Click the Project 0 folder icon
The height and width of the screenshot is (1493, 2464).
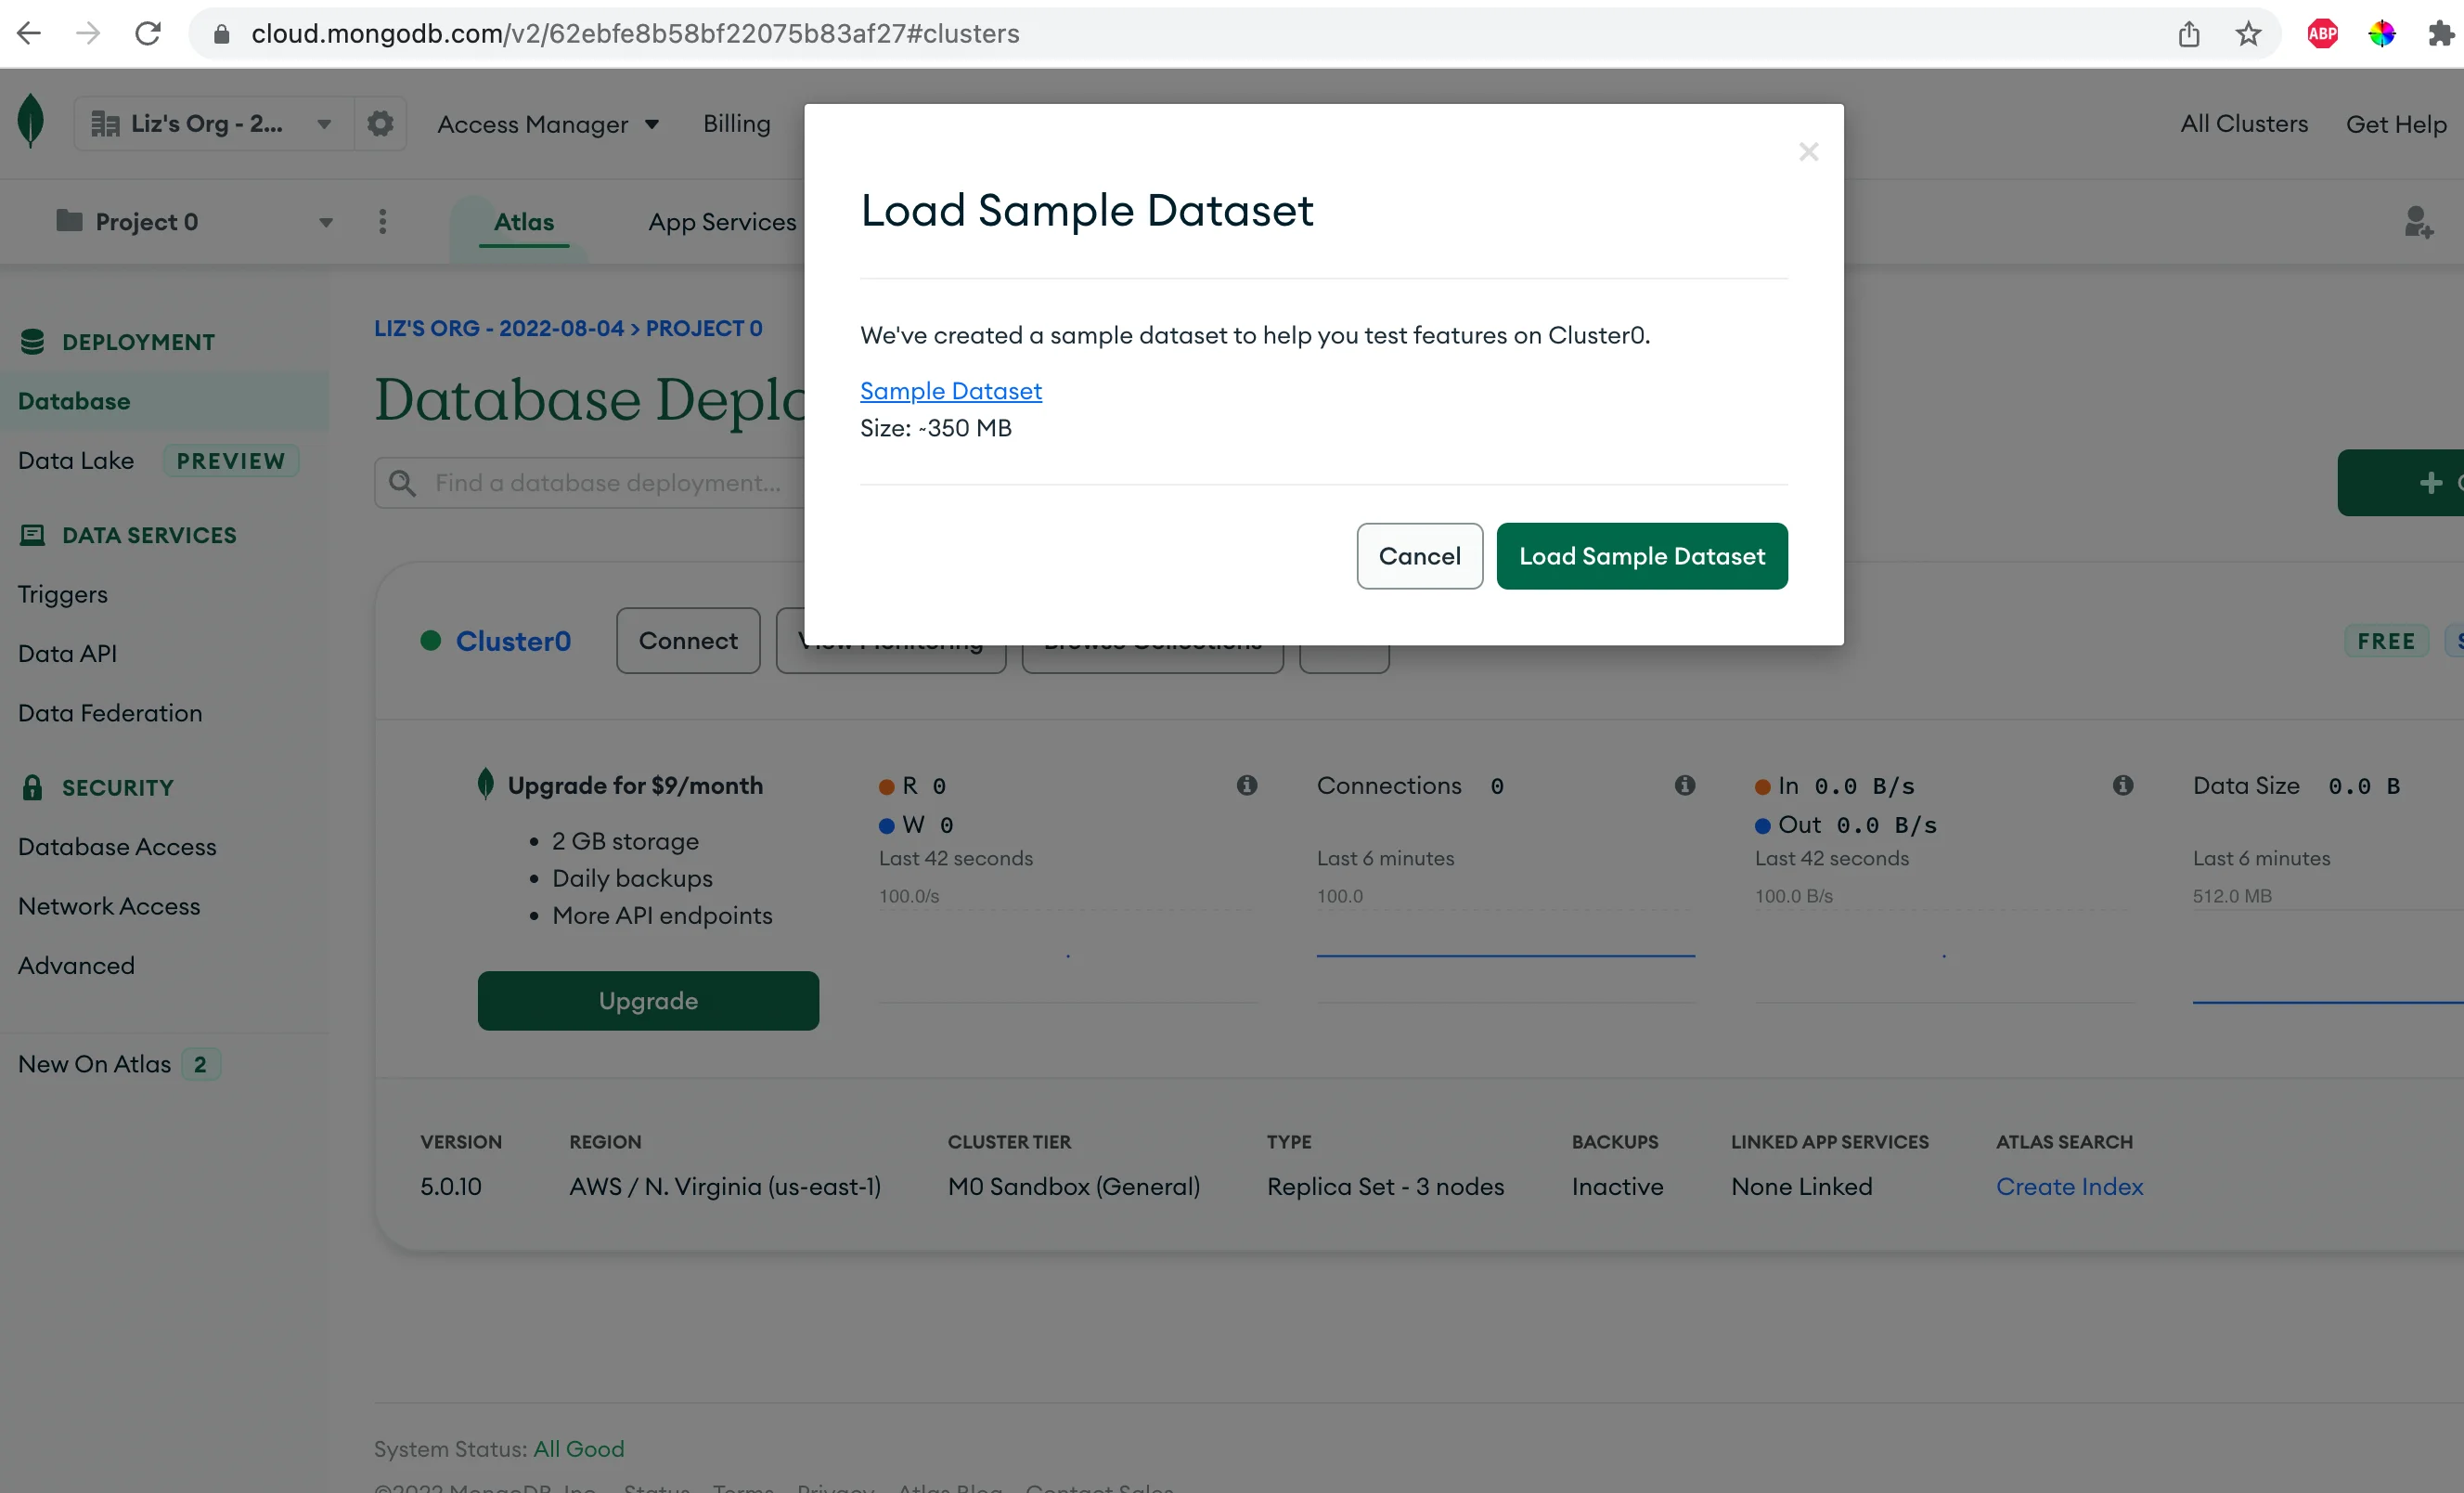click(69, 220)
